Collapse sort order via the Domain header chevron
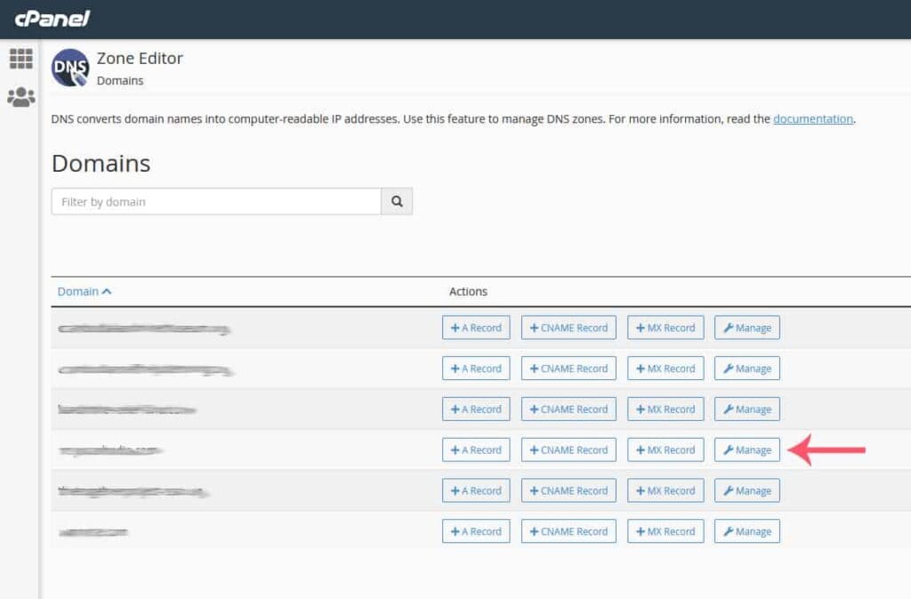Image resolution: width=911 pixels, height=599 pixels. pyautogui.click(x=109, y=290)
